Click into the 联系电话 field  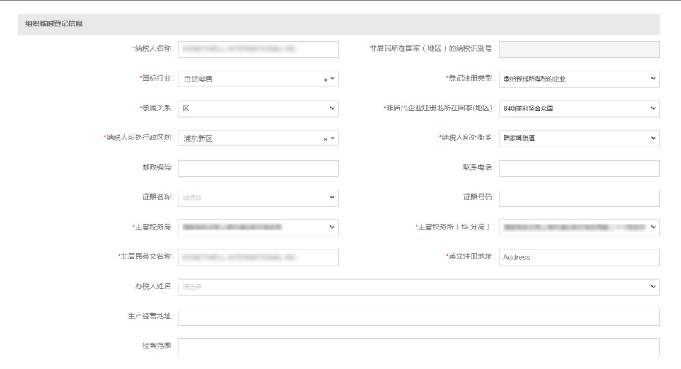tap(578, 168)
